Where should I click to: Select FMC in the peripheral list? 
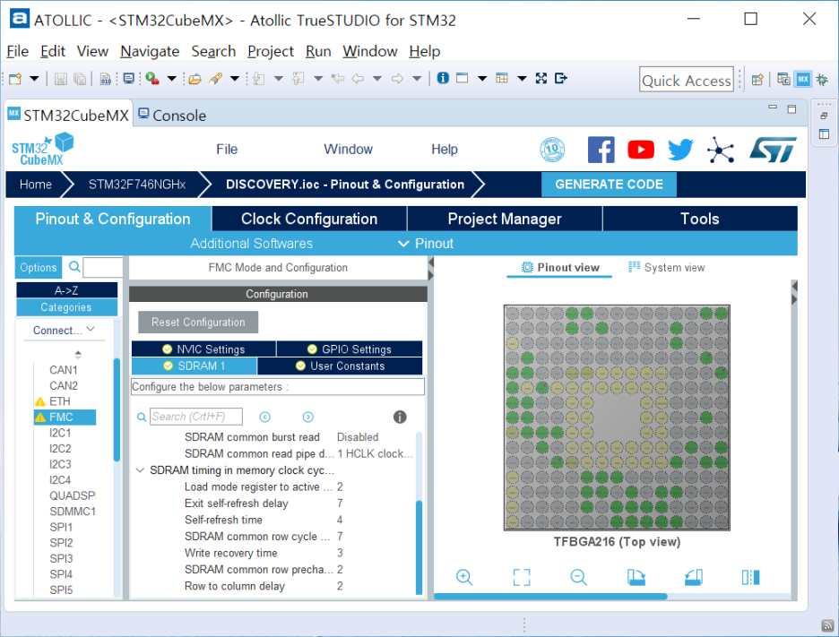[x=65, y=417]
